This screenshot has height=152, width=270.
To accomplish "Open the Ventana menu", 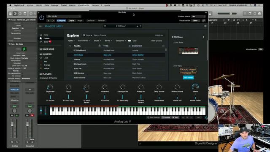I will coord(95,5).
